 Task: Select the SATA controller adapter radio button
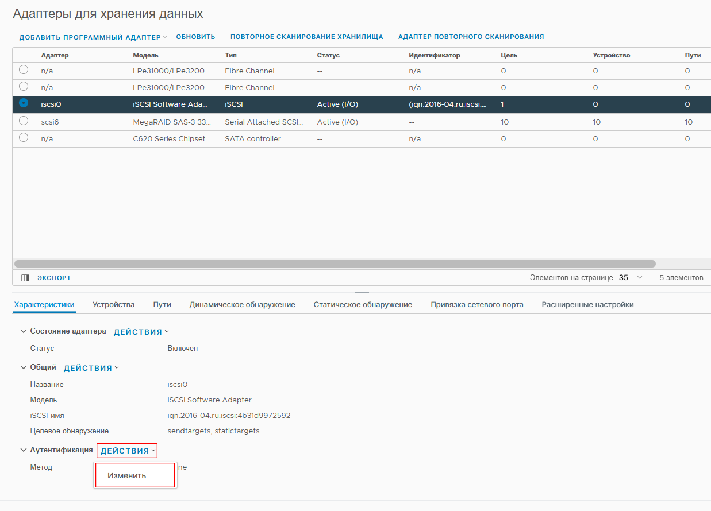click(x=24, y=137)
